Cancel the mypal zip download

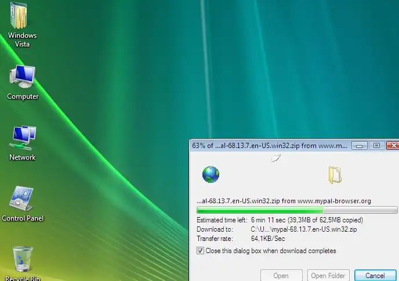tap(375, 276)
